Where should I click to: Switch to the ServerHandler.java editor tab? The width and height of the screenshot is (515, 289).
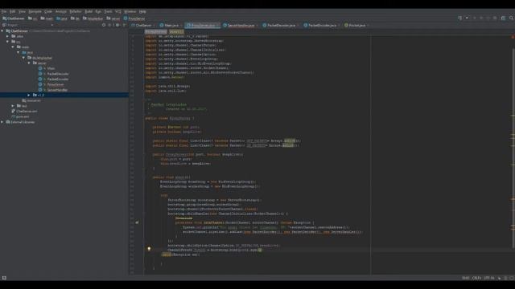tap(241, 25)
